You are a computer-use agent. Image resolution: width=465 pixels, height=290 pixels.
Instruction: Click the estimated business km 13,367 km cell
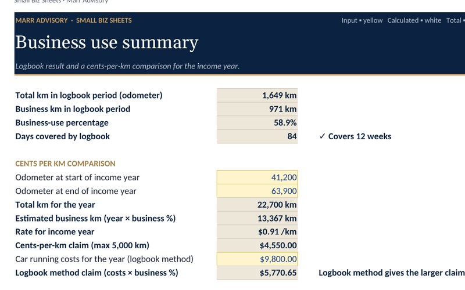257,218
